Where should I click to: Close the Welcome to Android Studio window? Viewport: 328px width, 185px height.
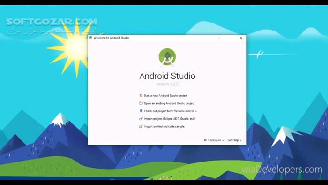pos(241,38)
